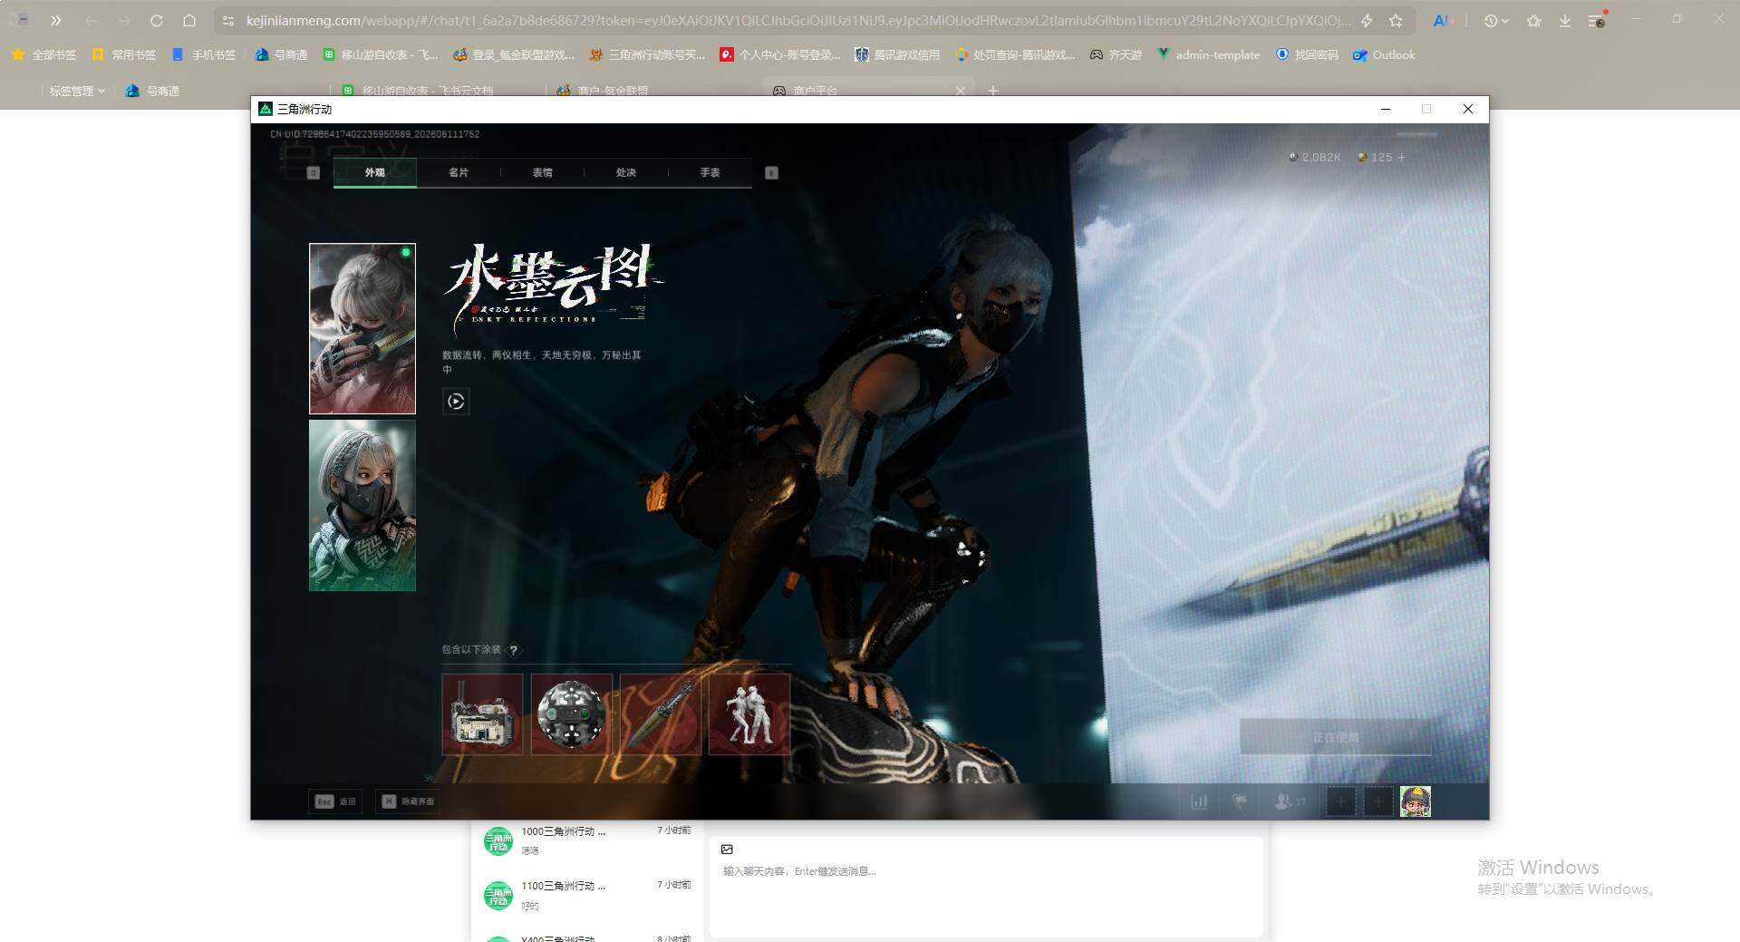This screenshot has height=942, width=1740.
Task: Open the 腾讯游戏信用 bookmark
Action: (x=896, y=55)
